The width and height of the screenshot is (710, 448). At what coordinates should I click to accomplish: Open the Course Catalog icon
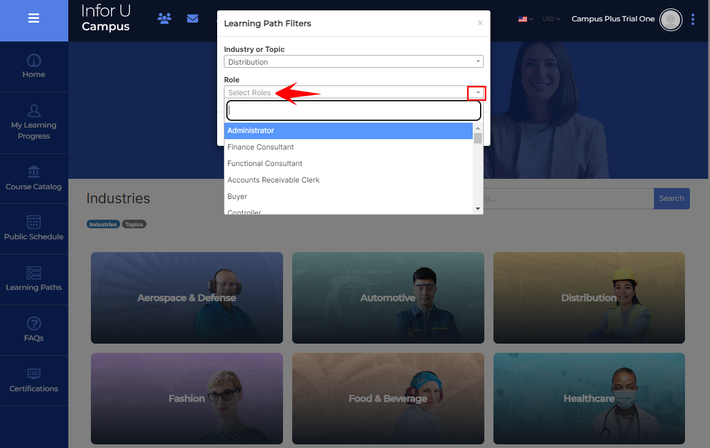34,172
